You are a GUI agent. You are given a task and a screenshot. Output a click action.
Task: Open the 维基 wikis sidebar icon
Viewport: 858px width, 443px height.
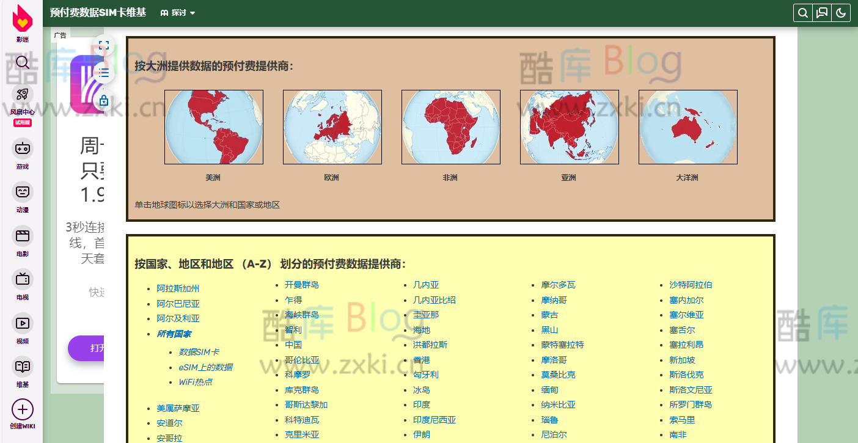click(22, 367)
